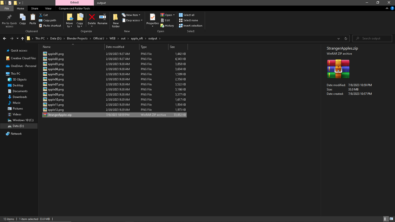Click Select none in the ribbon

(x=188, y=20)
